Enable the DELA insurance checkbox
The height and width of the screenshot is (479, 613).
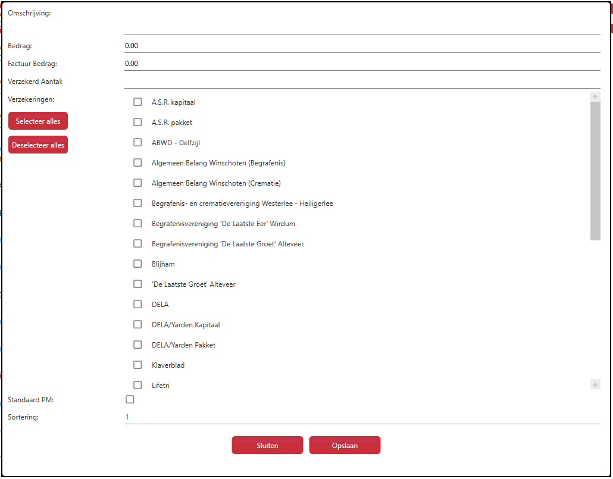click(137, 304)
